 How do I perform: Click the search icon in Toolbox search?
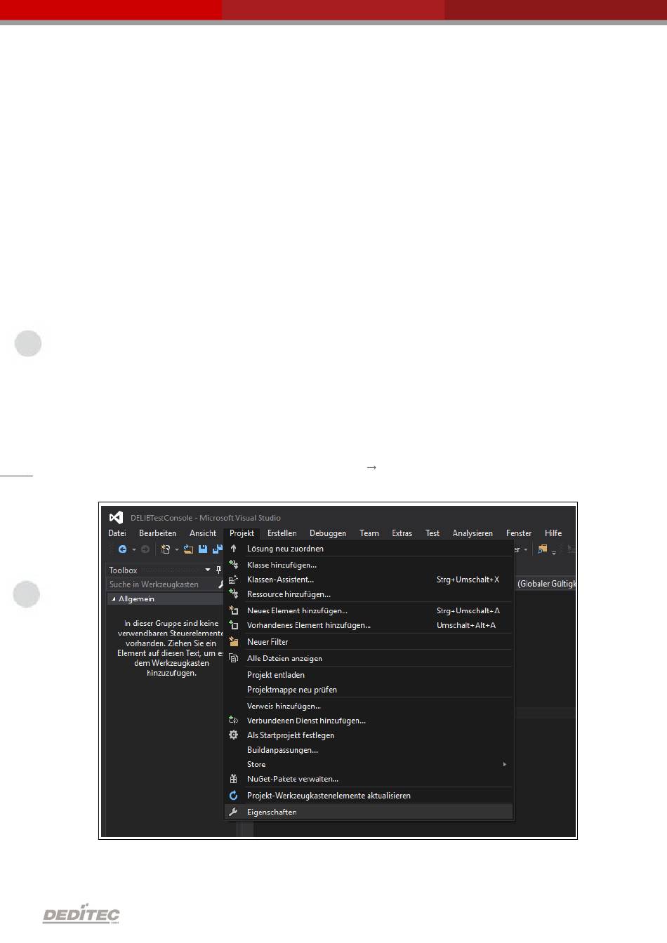point(220,584)
